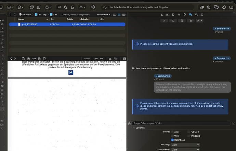Switch to columns view
236x151 pixels.
[124, 15]
